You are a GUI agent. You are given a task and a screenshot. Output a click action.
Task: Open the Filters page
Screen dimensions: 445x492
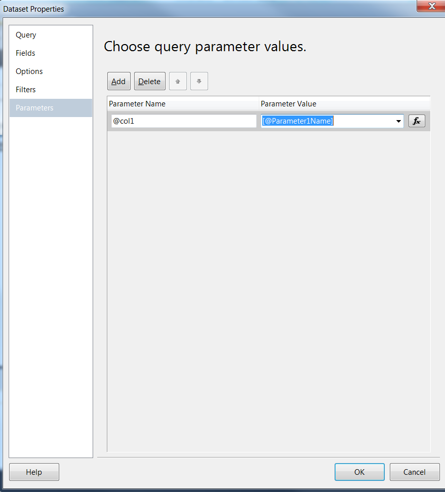point(26,89)
